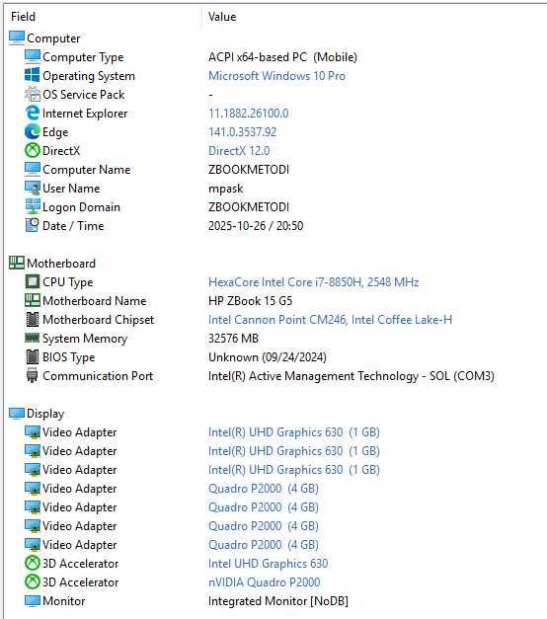Click the CPU Type chip icon

point(33,282)
